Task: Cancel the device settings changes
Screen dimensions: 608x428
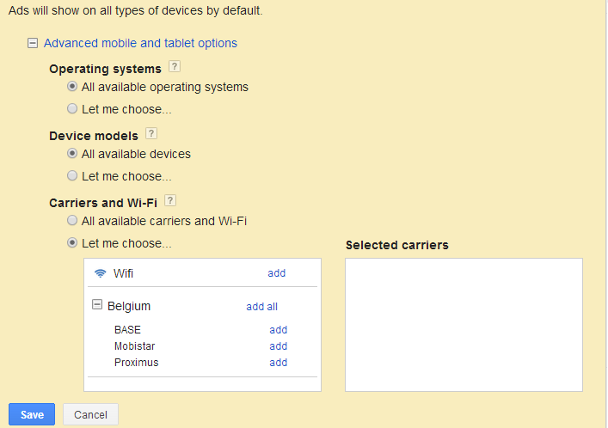Action: click(90, 414)
